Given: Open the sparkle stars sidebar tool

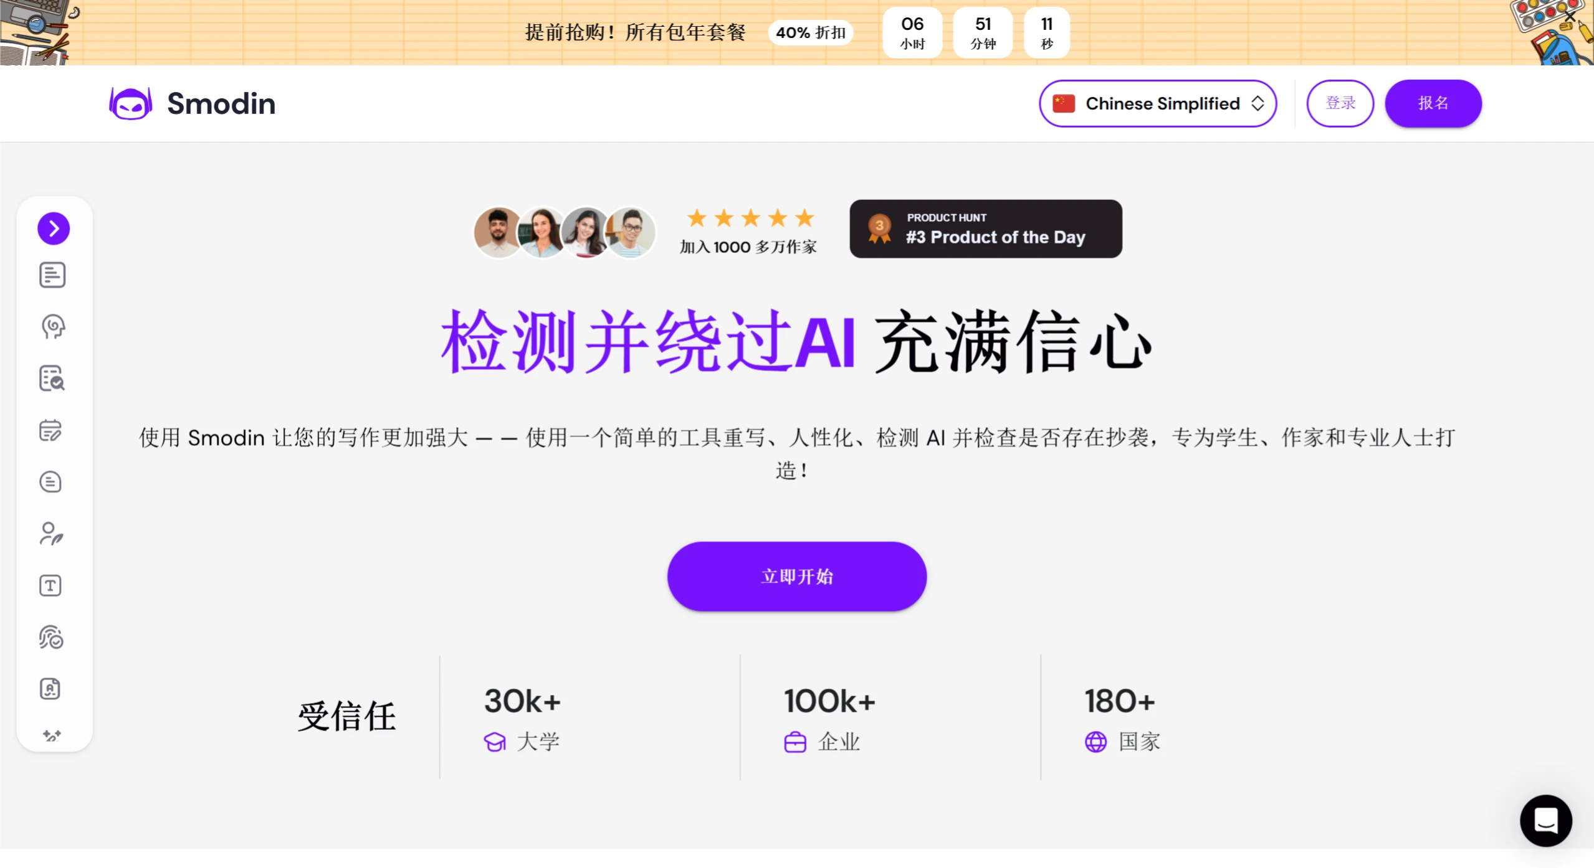Looking at the screenshot, I should click(52, 735).
